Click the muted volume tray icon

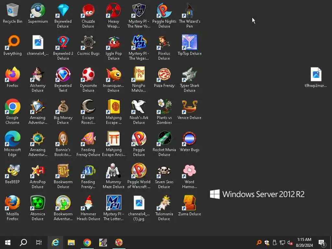[290, 243]
